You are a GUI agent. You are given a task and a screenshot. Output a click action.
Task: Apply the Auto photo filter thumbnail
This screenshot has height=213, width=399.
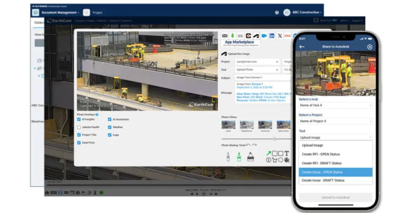pyautogui.click(x=228, y=125)
